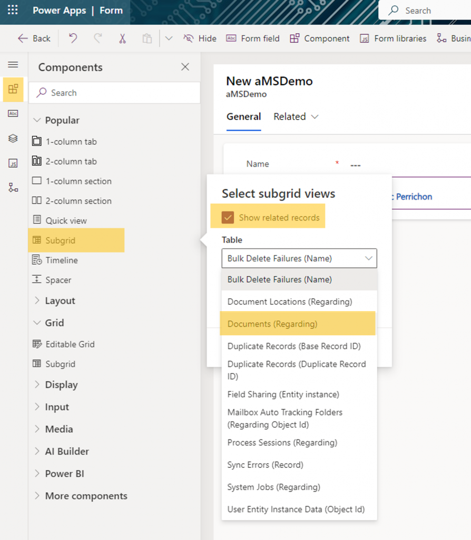The width and height of the screenshot is (471, 540).
Task: Paste using the clipboard icon
Action: (x=147, y=38)
